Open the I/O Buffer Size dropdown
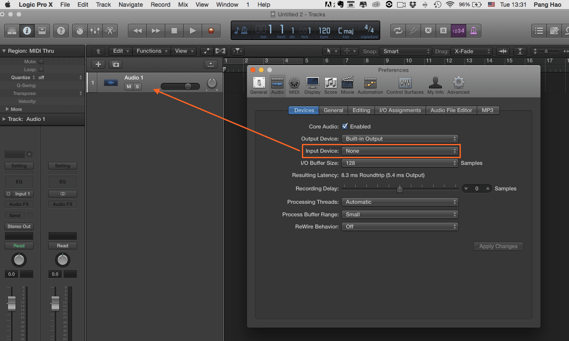 point(400,163)
